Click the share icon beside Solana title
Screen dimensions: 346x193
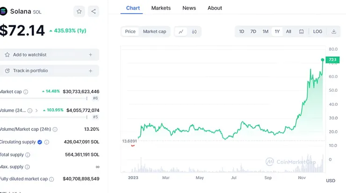[93, 11]
